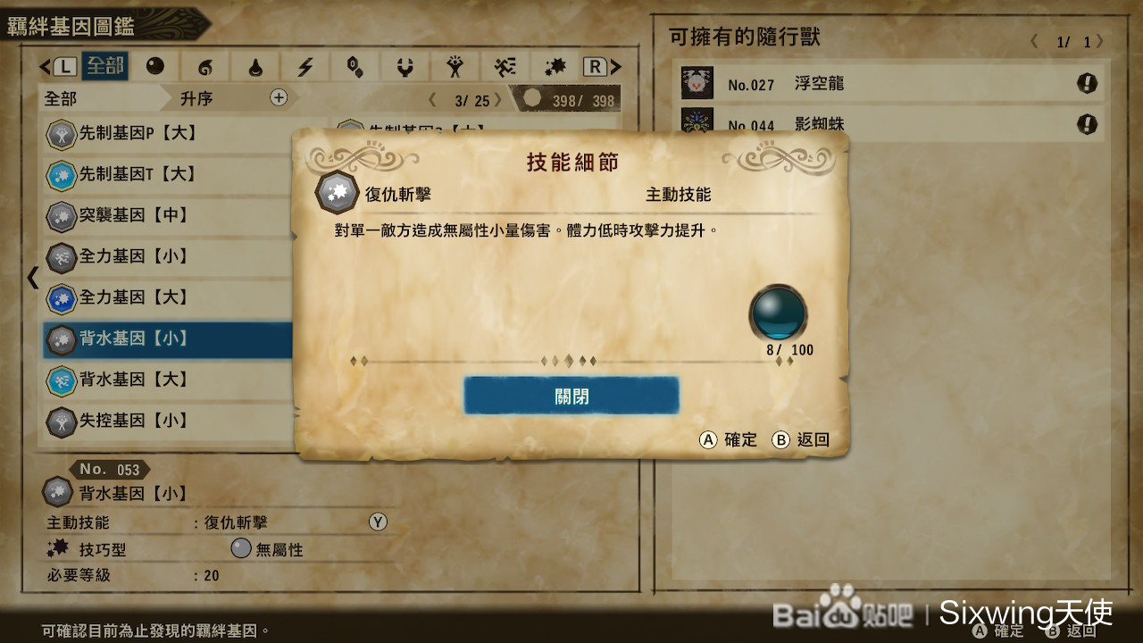Select the thunder bolt element filter
Image resolution: width=1143 pixels, height=643 pixels.
click(x=305, y=67)
